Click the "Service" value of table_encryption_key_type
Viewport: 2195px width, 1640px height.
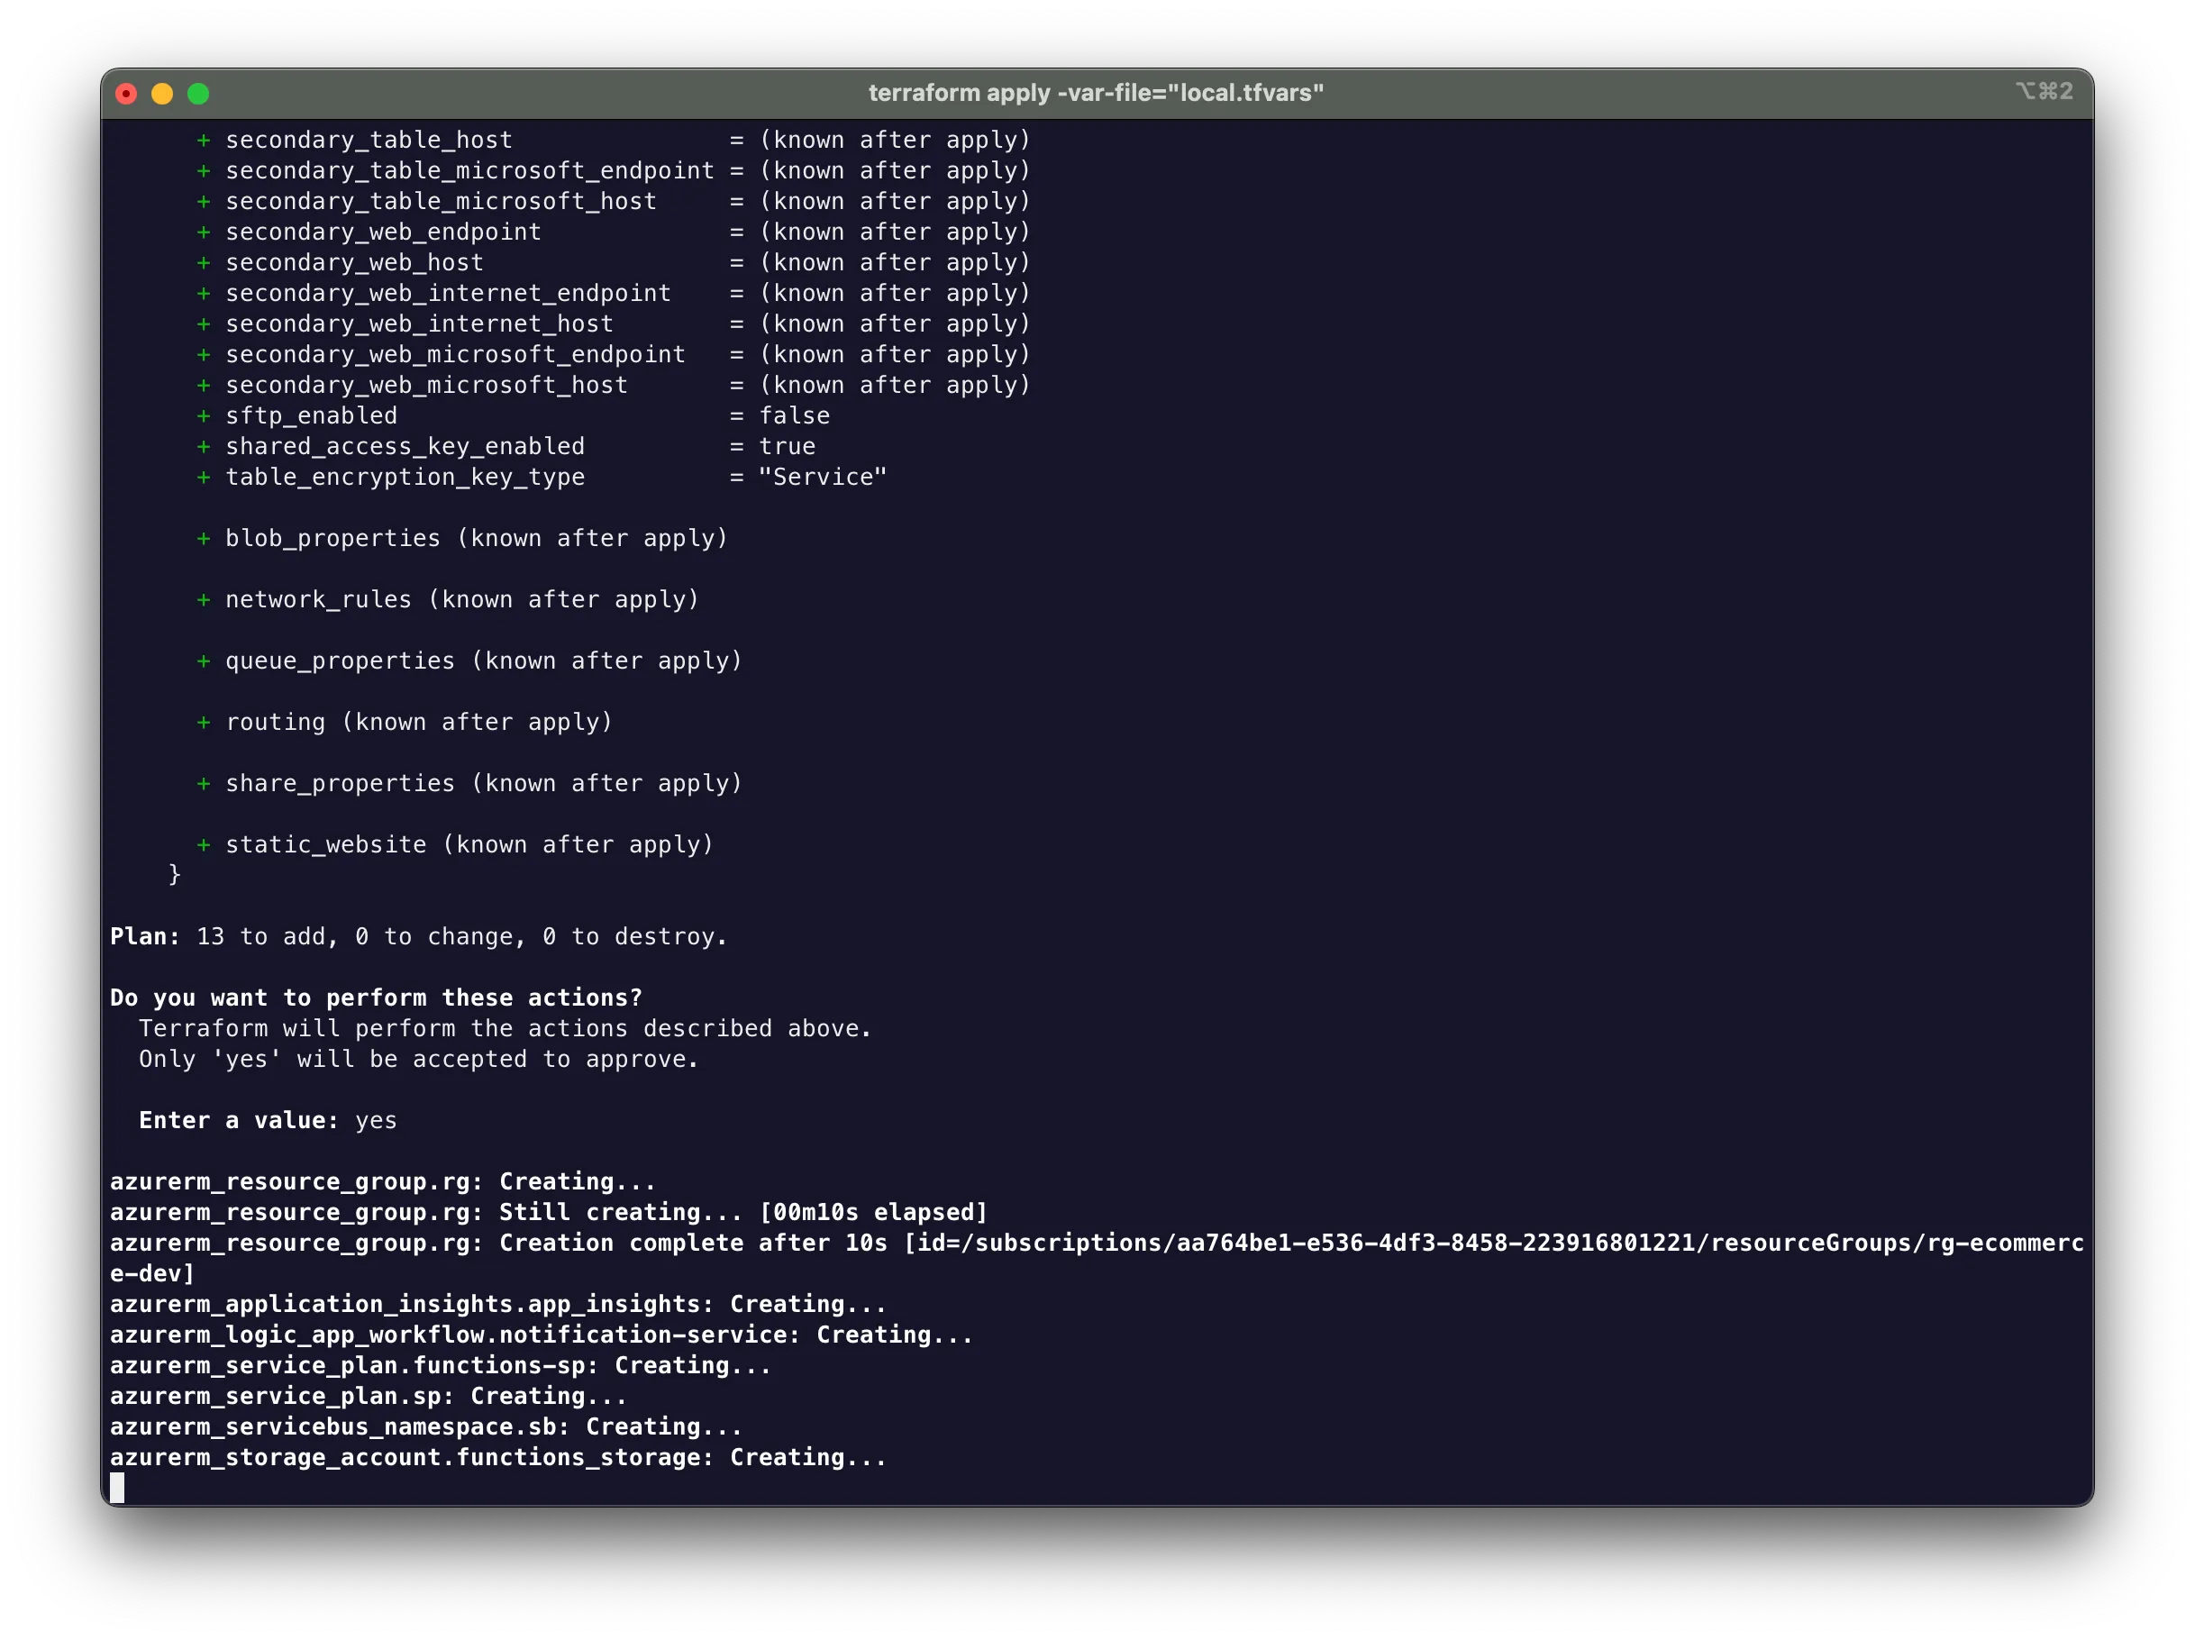tap(823, 478)
